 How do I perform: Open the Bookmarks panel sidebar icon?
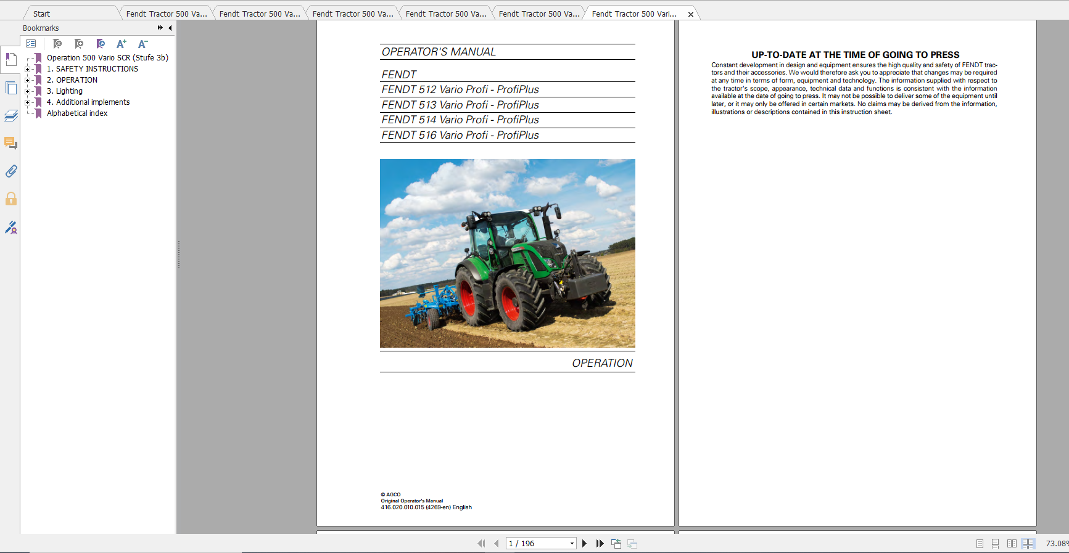point(10,59)
